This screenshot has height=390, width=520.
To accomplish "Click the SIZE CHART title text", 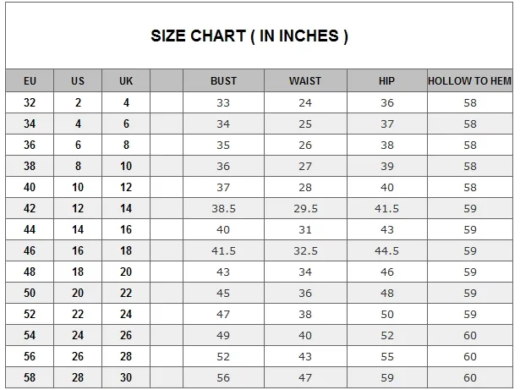I will coord(249,36).
